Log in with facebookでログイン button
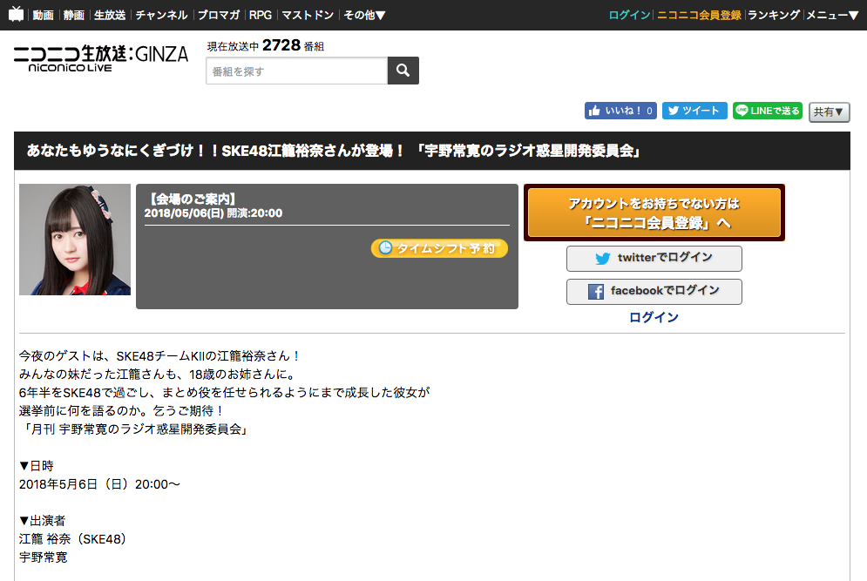 pyautogui.click(x=654, y=291)
